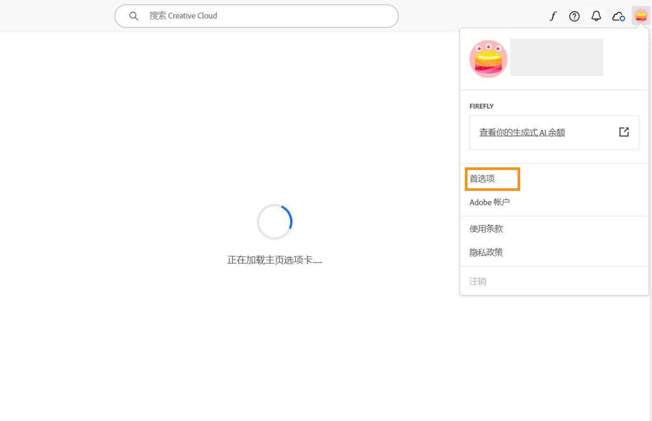The image size is (652, 421).
Task: Click the cake avatar inside the account menu
Action: [x=488, y=58]
